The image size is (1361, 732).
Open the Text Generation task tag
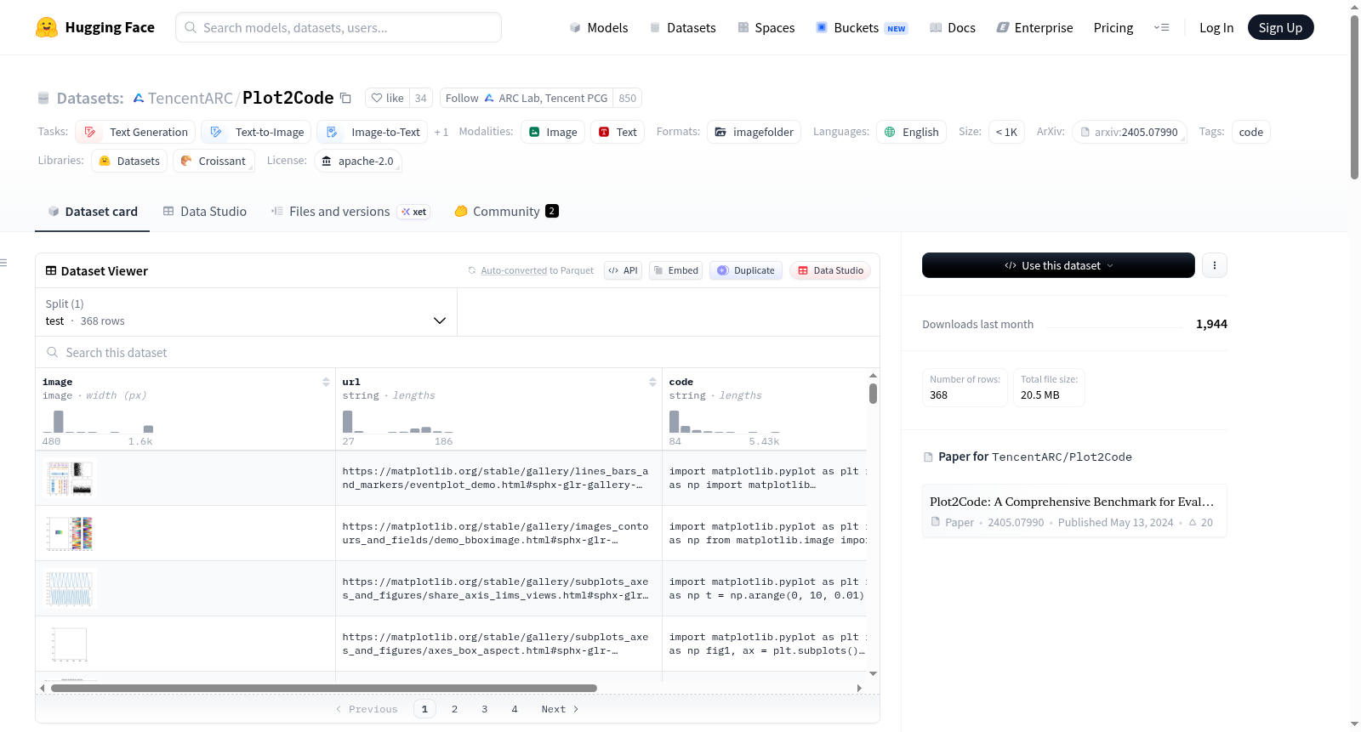(x=135, y=132)
